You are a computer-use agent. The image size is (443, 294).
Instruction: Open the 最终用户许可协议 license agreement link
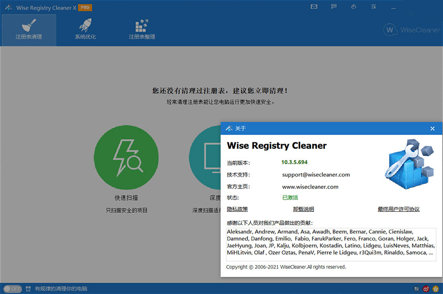(400, 209)
